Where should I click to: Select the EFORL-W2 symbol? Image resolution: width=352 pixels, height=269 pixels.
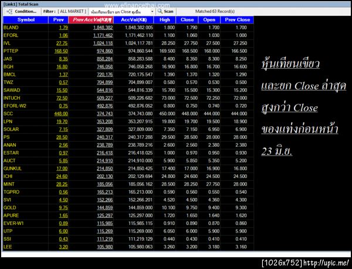pyautogui.click(x=15, y=106)
